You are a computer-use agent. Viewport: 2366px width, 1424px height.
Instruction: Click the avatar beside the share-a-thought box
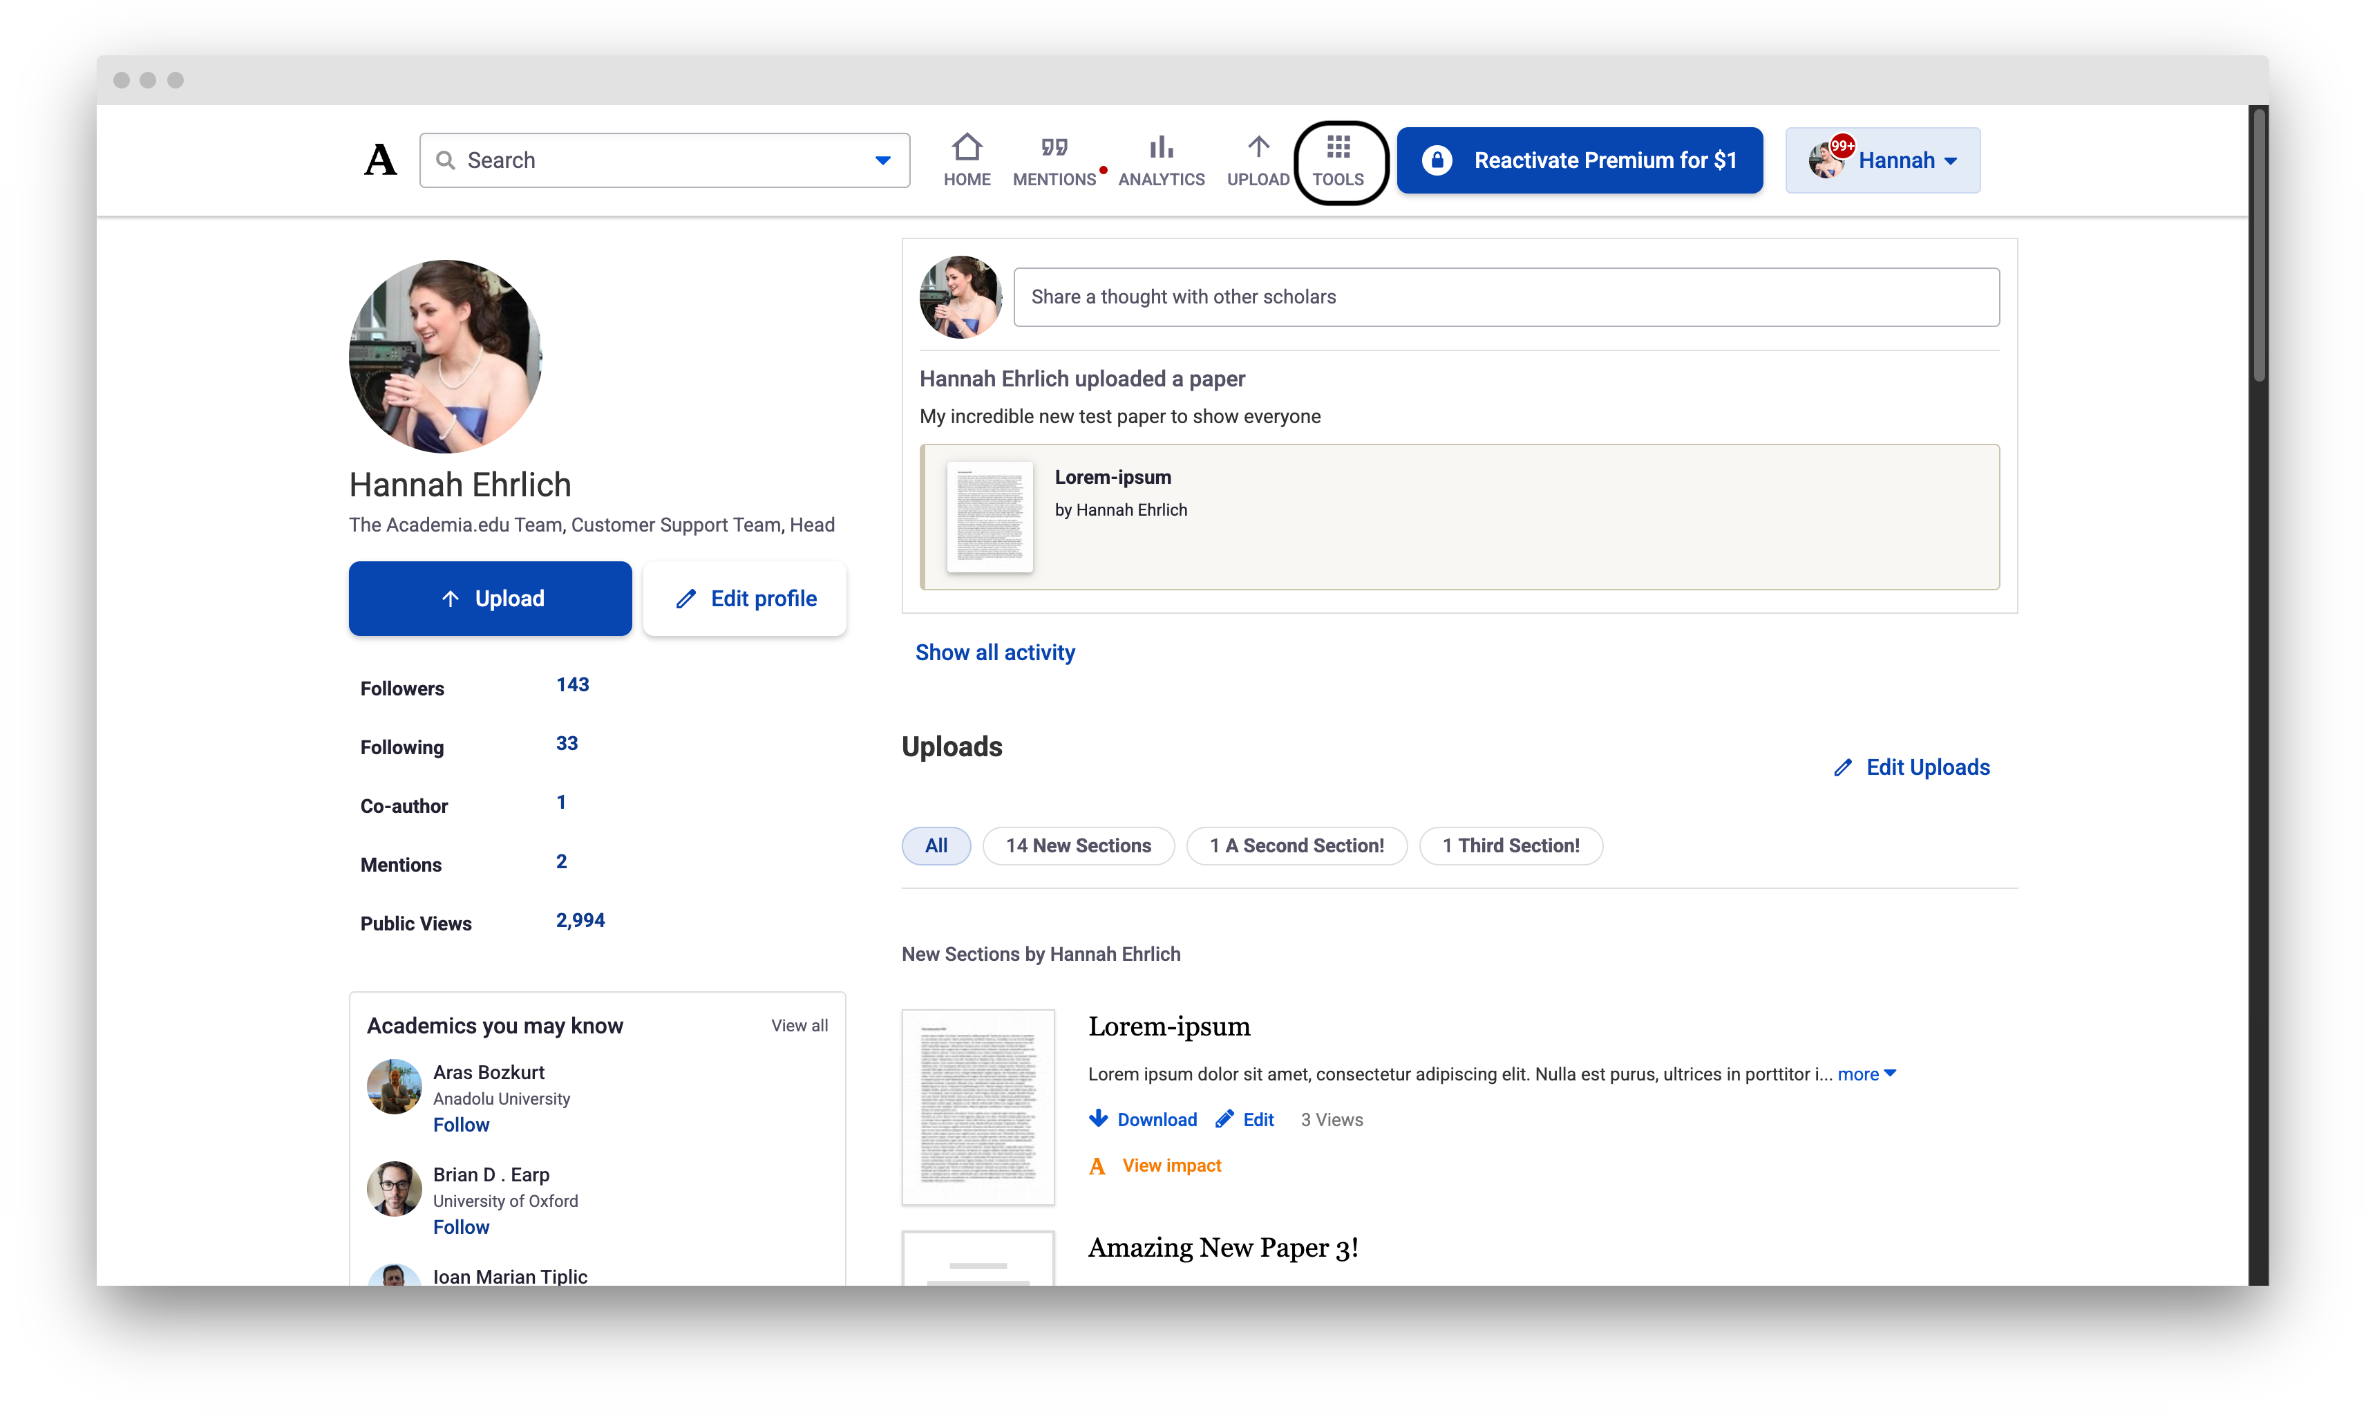point(960,297)
